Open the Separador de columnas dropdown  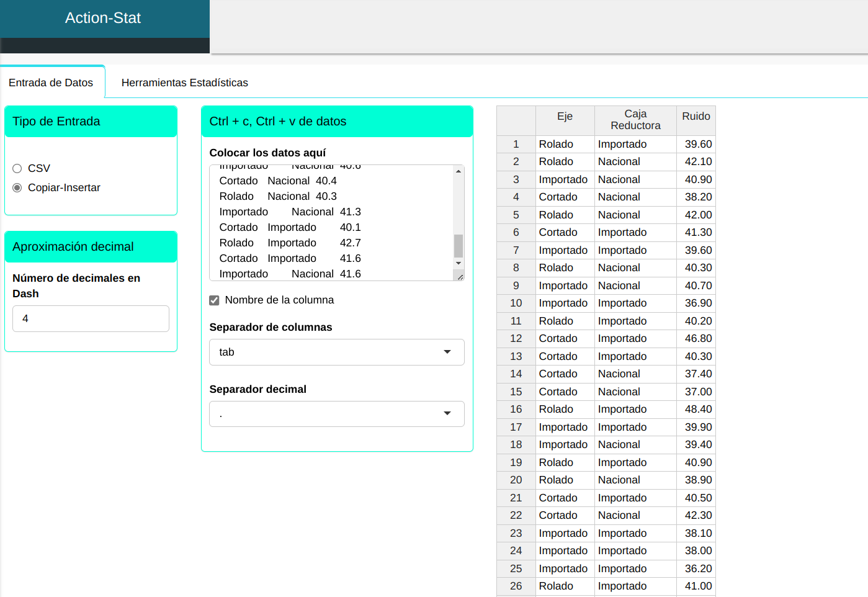pos(336,352)
